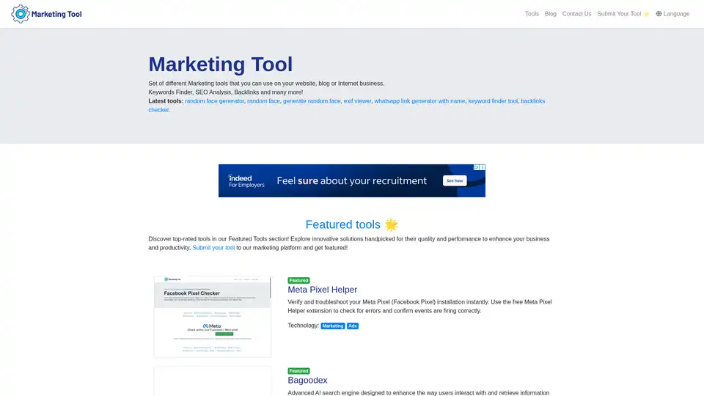Go to the Blog page

(551, 14)
